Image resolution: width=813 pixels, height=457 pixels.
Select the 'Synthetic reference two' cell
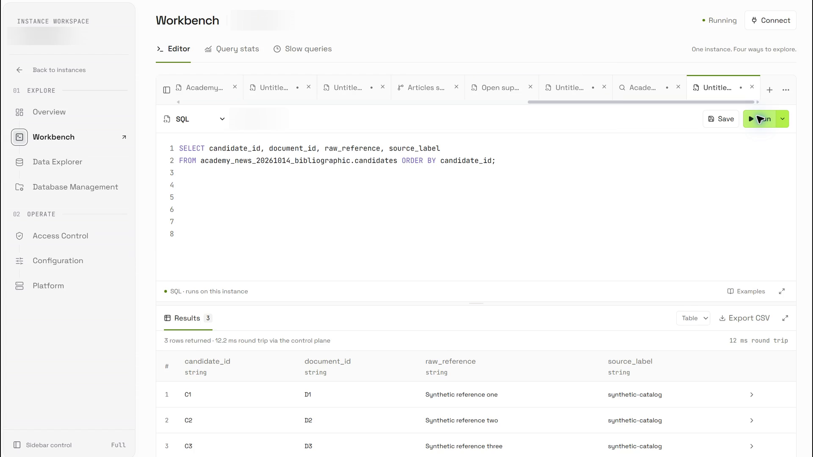pos(462,421)
